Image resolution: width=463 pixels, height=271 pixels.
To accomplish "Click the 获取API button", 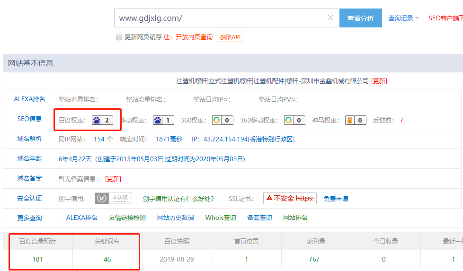I will click(231, 37).
